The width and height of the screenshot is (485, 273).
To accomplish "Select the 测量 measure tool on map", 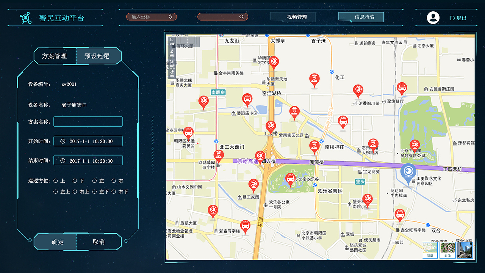I will coord(172,41).
